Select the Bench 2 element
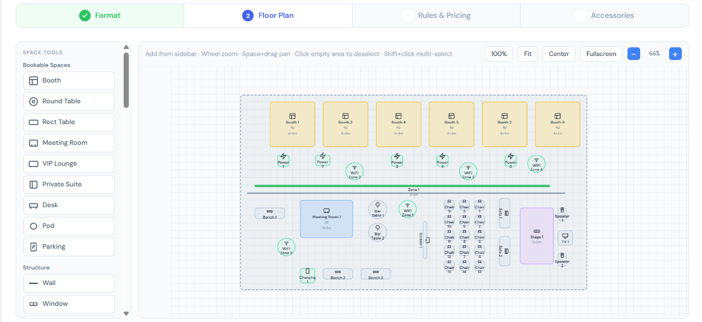Viewport: 702px width, 322px height. 338,274
